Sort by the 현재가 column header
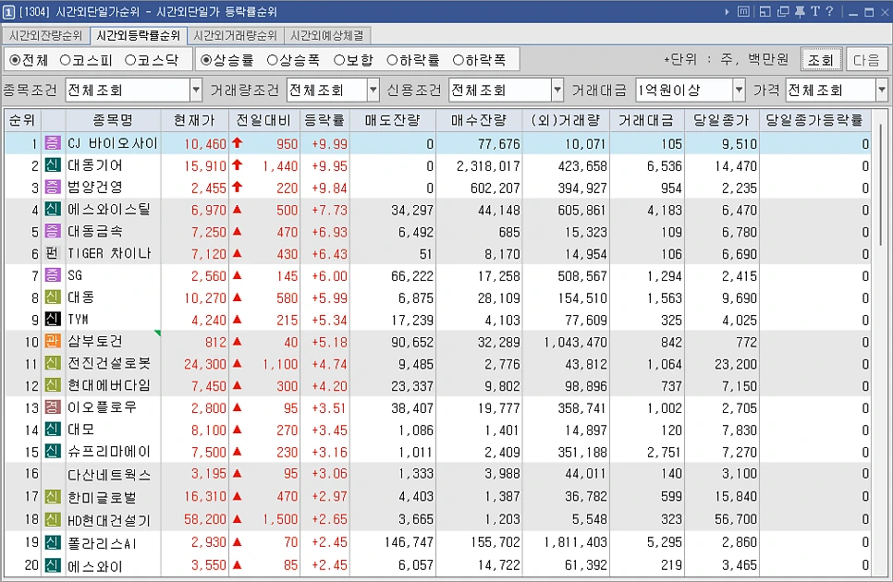This screenshot has width=893, height=582. click(x=195, y=120)
